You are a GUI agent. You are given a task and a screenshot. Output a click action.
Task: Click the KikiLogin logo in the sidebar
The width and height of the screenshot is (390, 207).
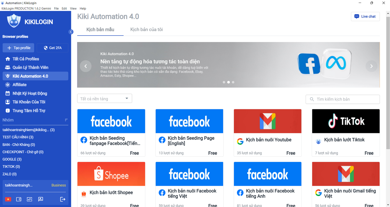pos(30,22)
